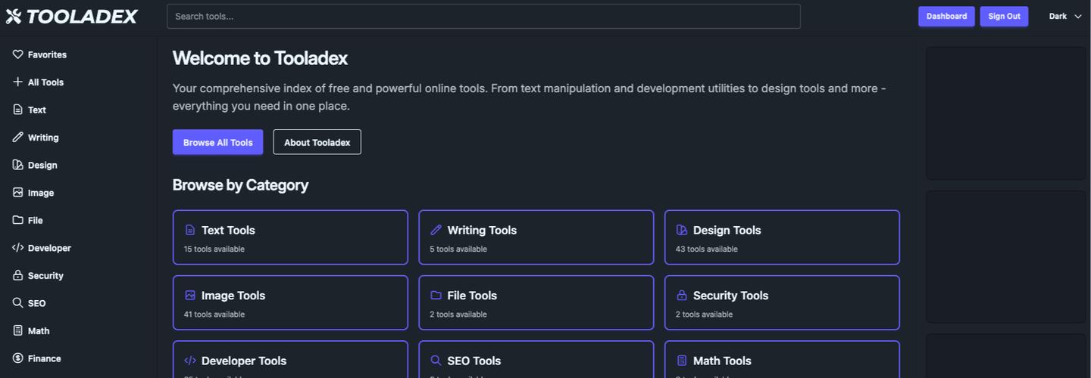Select SEO category in the sidebar

point(79,302)
